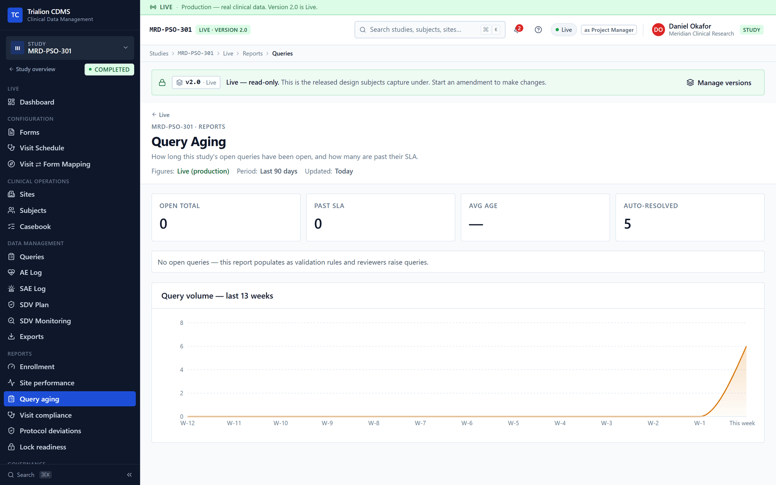The width and height of the screenshot is (776, 485).
Task: Open Forms in Configuration section
Action: tap(70, 132)
